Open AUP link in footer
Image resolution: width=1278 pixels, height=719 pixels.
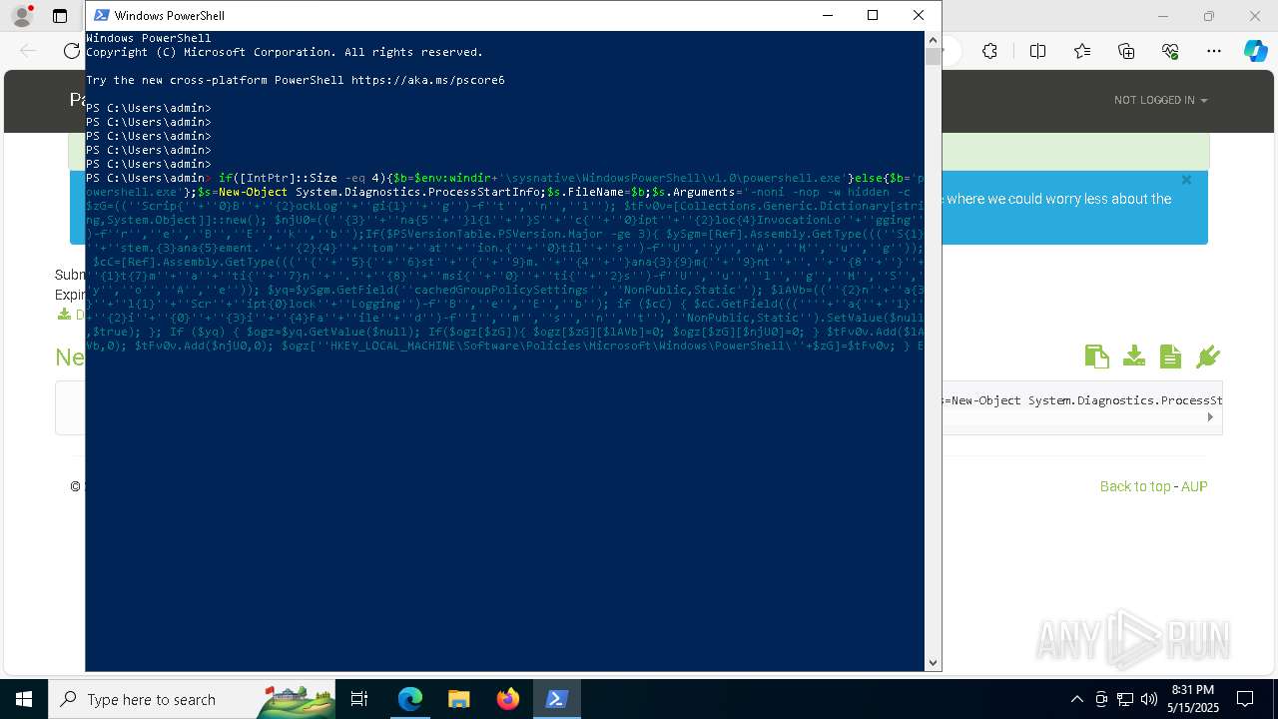(x=1194, y=486)
